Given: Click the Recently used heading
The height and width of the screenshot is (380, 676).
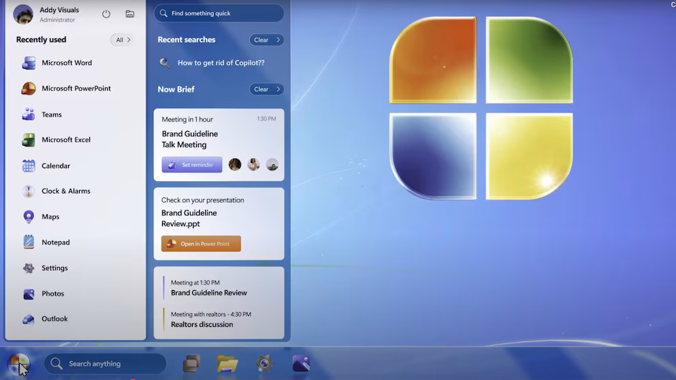Looking at the screenshot, I should (41, 39).
